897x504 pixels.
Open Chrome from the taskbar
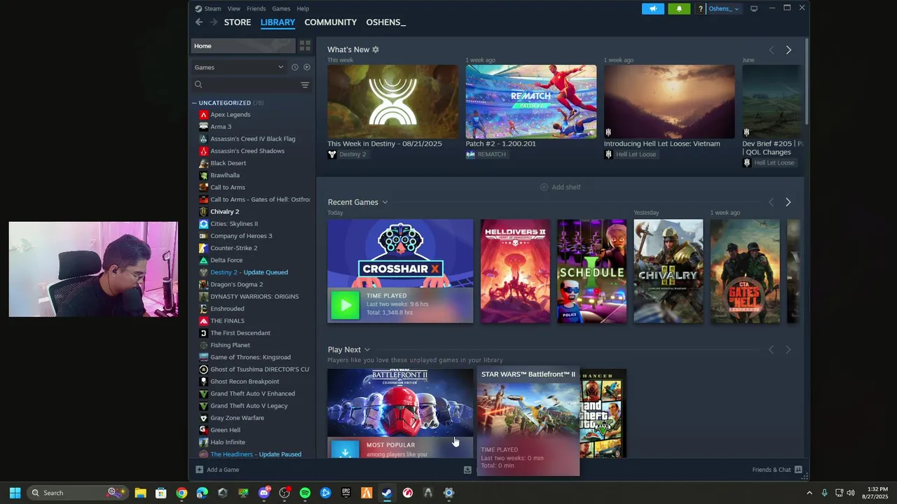click(182, 493)
